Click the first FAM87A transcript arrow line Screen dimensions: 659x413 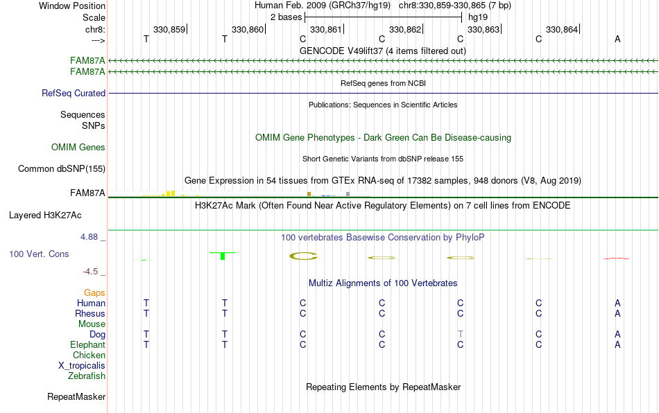(x=384, y=61)
